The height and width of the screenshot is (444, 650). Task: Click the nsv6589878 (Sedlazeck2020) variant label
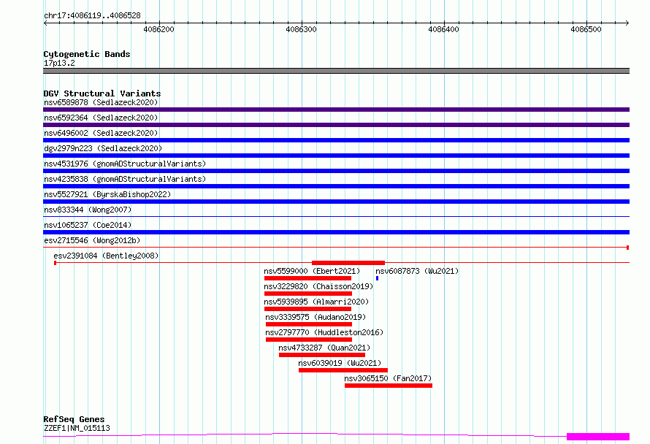pos(101,102)
